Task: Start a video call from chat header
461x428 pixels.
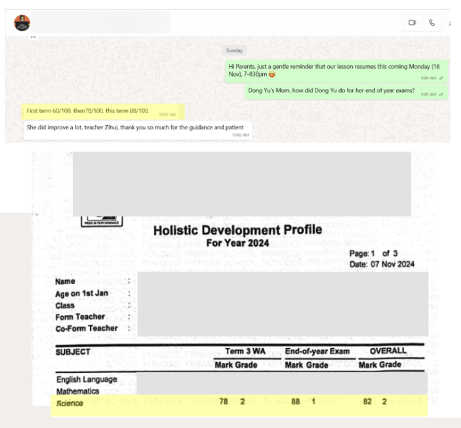Action: pyautogui.click(x=412, y=23)
